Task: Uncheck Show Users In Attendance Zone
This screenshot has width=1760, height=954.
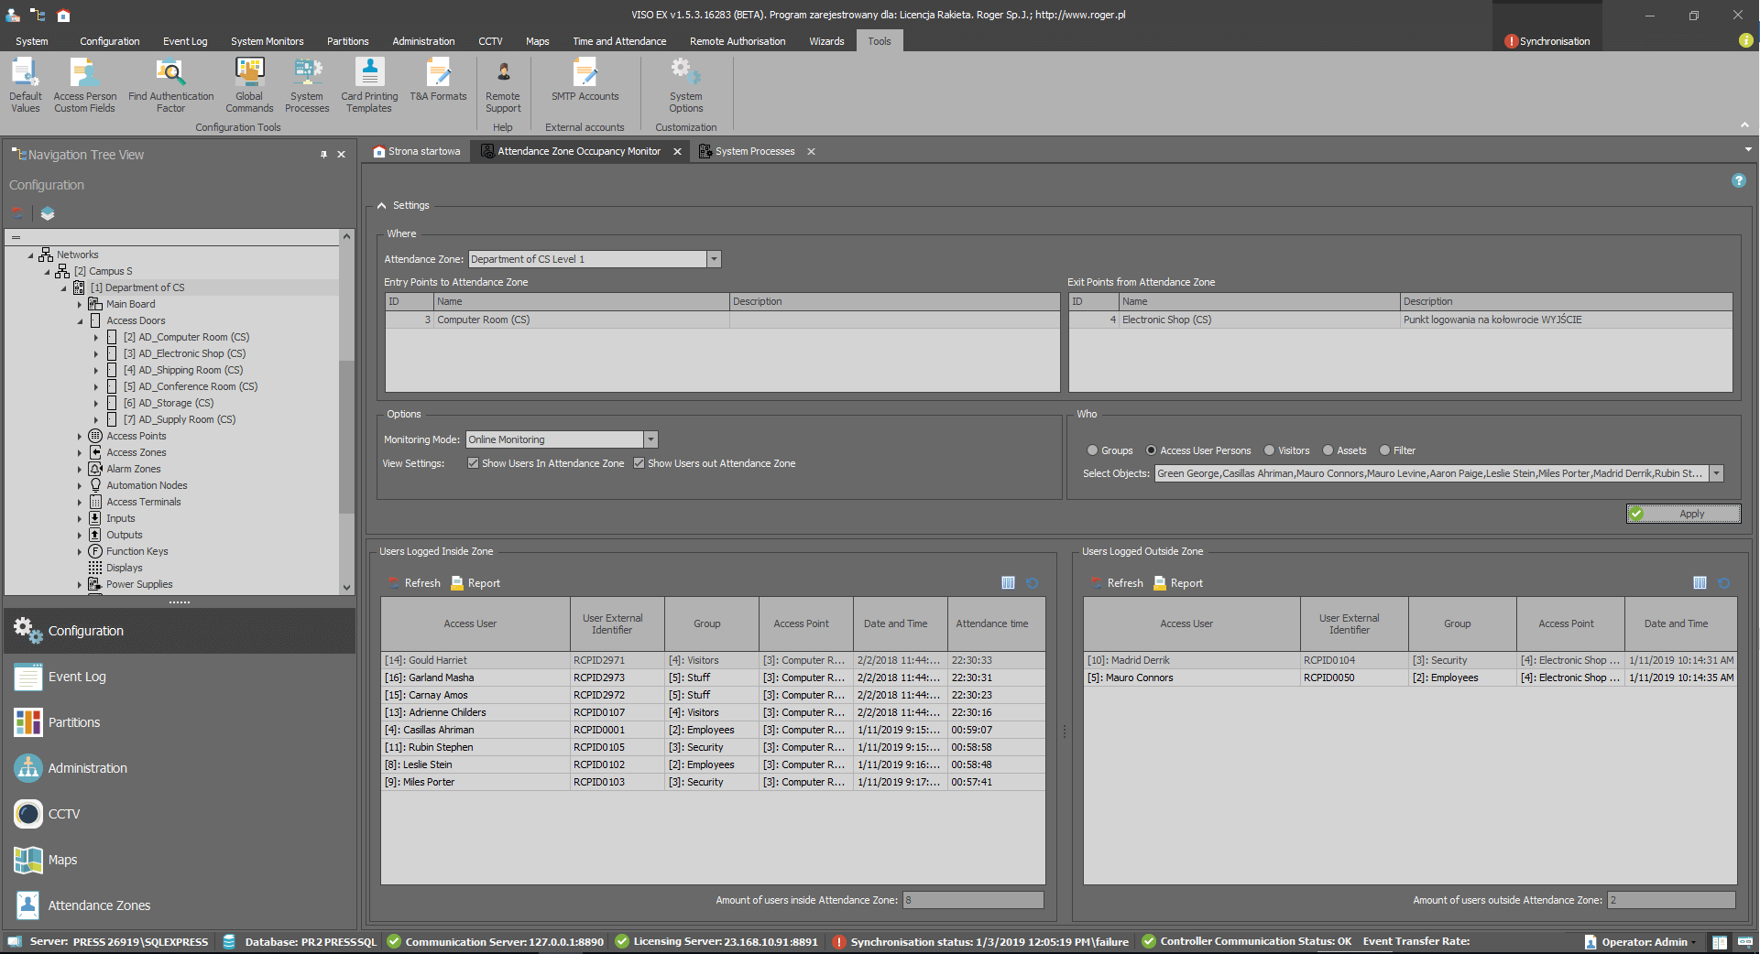Action: tap(474, 463)
